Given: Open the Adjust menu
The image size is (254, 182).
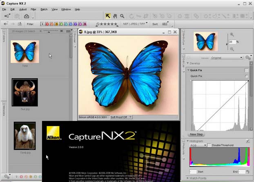Looking at the screenshot, I should pos(23,9).
